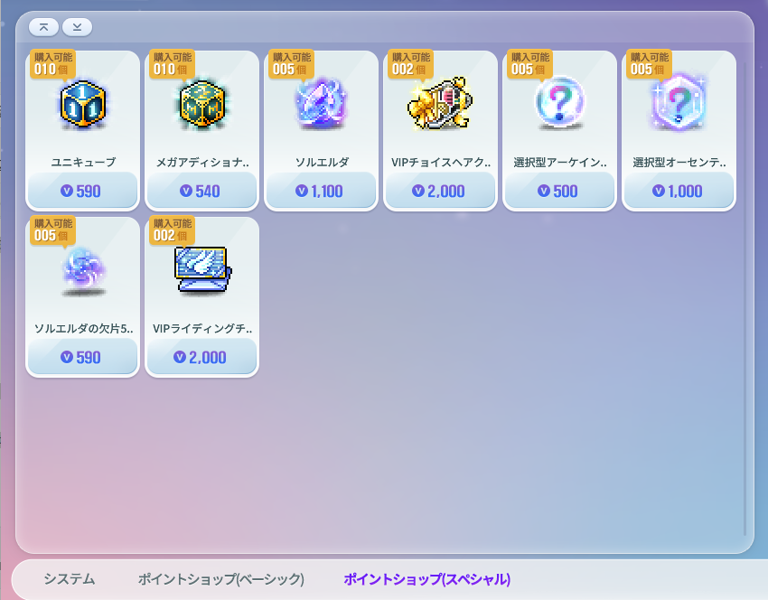
Task: Purchase VIPチョイスヘアク.. for 2,000 points
Action: point(440,191)
